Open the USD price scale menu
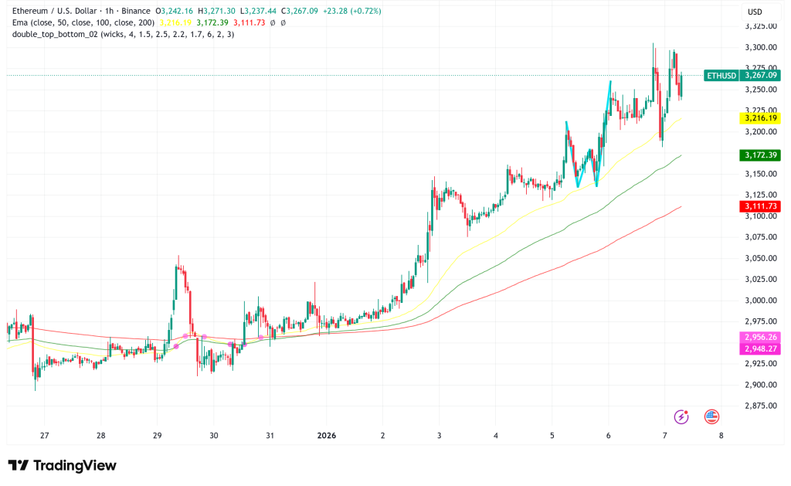Image resolution: width=791 pixels, height=486 pixels. point(755,11)
